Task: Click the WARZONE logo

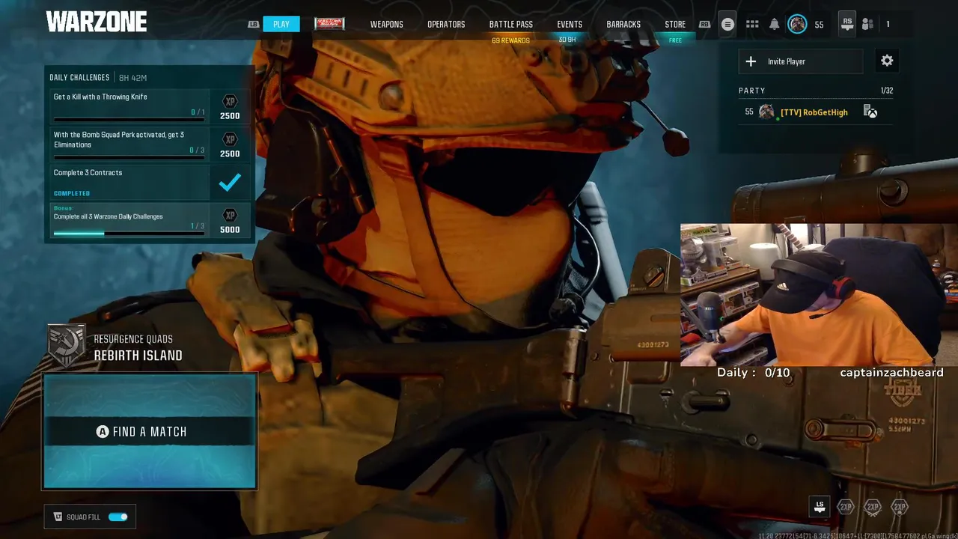Action: coord(97,22)
